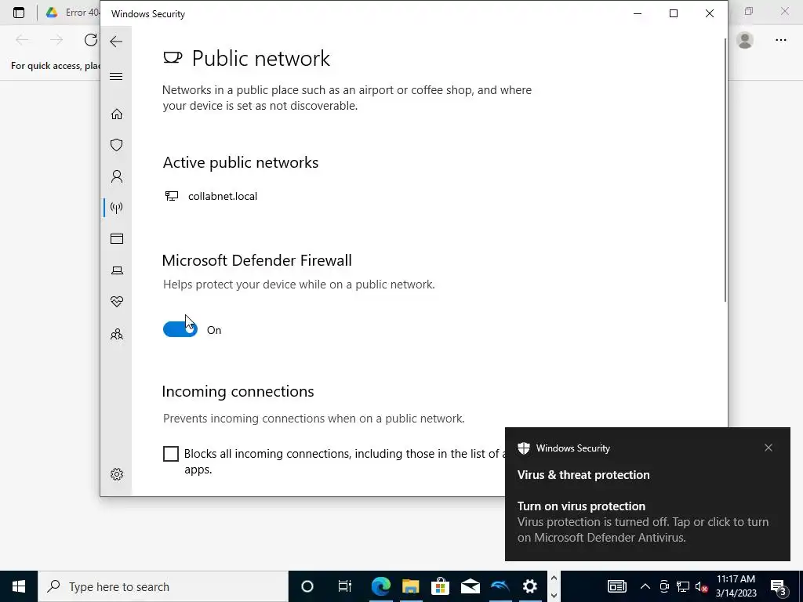Open Edge Settings and more menu
This screenshot has width=803, height=602.
[x=781, y=40]
